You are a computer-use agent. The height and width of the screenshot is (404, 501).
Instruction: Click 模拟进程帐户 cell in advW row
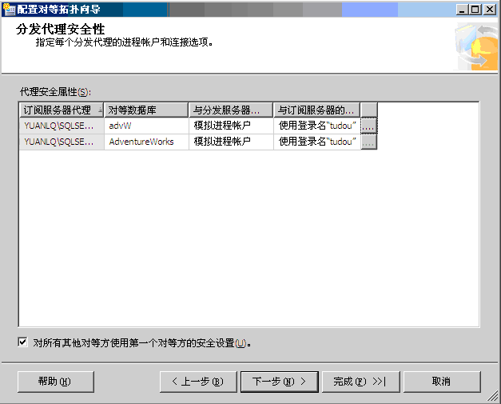click(231, 126)
